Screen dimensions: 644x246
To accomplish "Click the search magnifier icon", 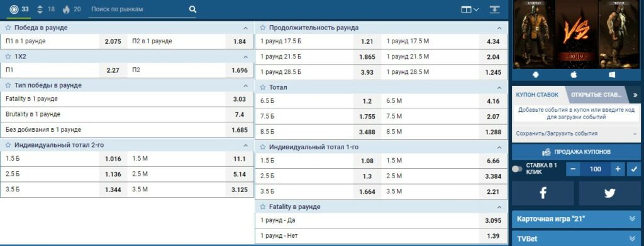I will pos(192,9).
